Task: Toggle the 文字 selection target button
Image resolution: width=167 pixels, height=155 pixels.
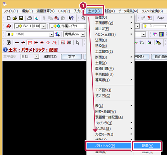Action: [x=71, y=57]
